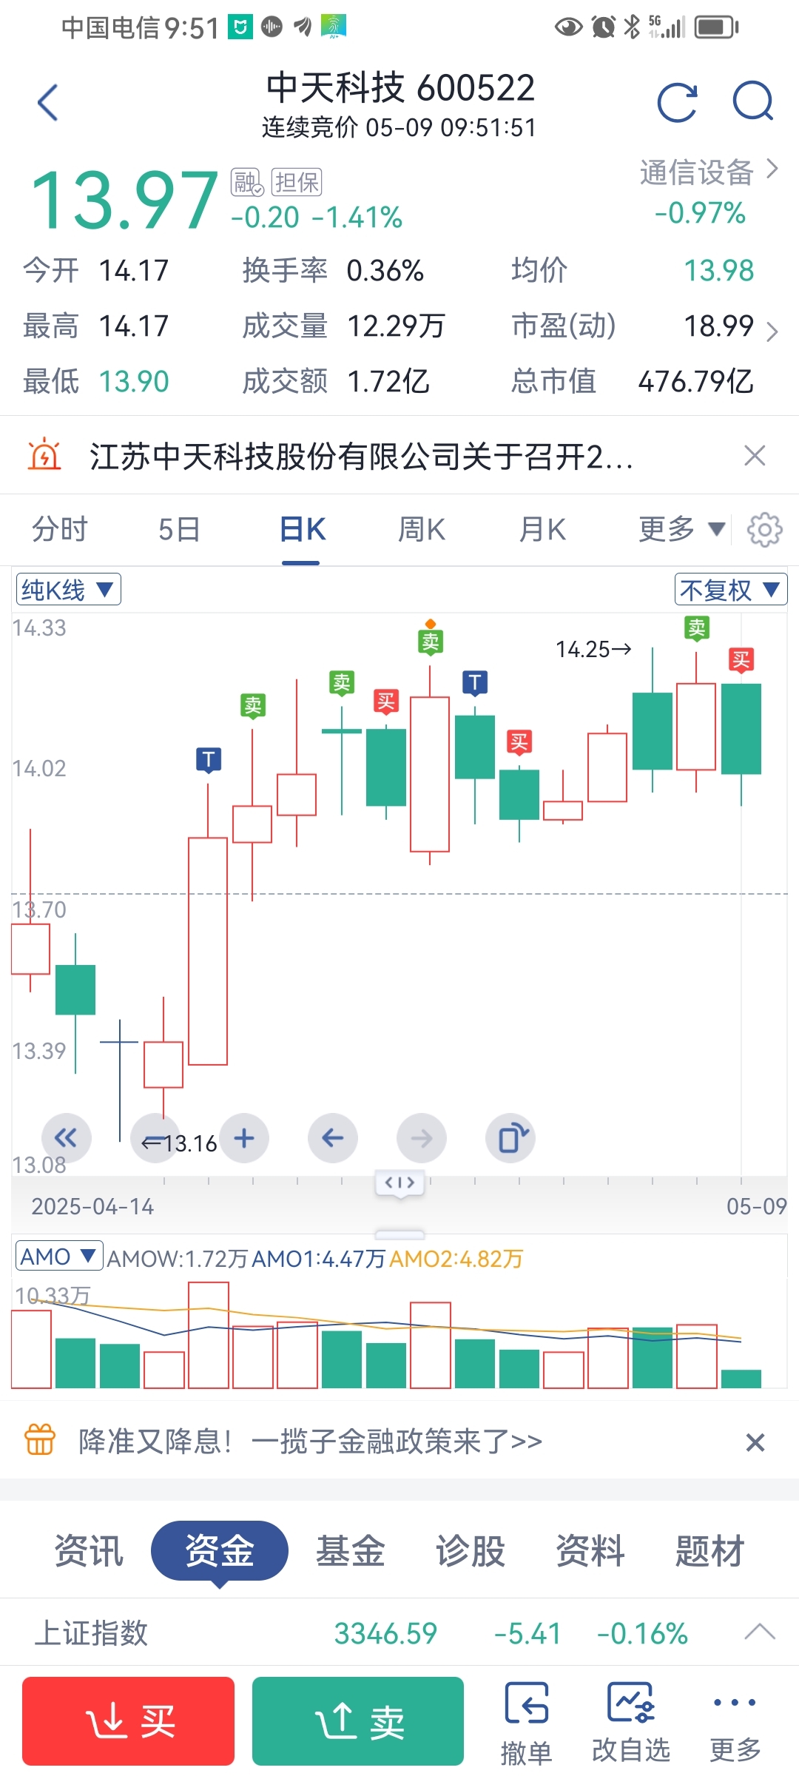This screenshot has height=1776, width=799.
Task: Open the 不复权 adjustment dropdown
Action: 731,590
